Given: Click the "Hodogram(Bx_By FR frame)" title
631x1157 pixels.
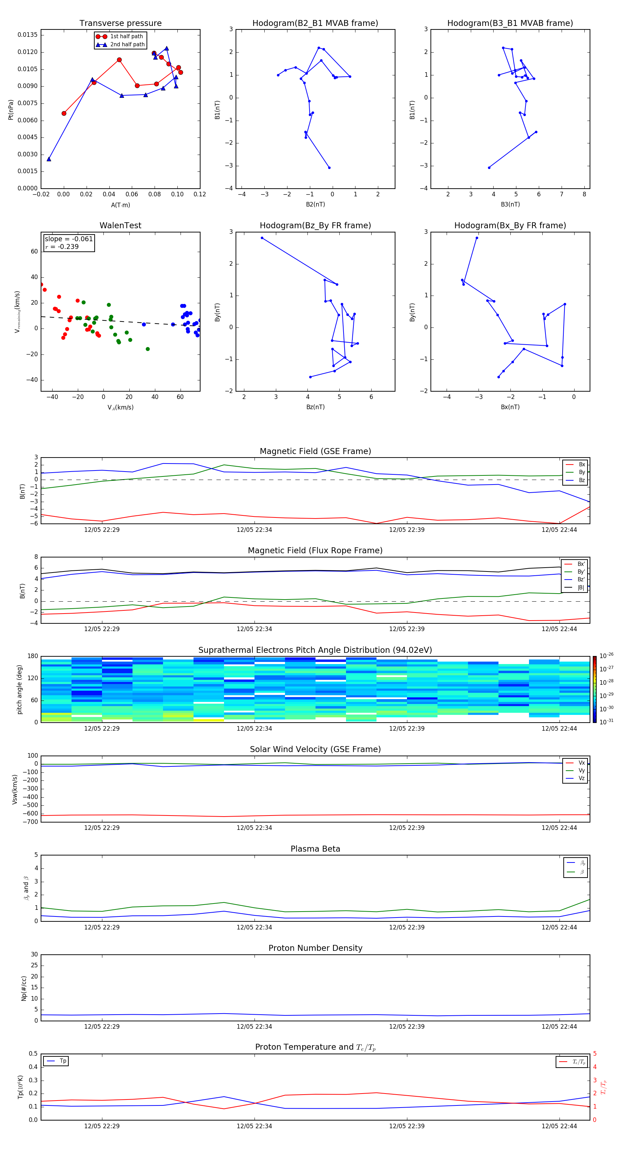Looking at the screenshot, I should click(x=510, y=225).
